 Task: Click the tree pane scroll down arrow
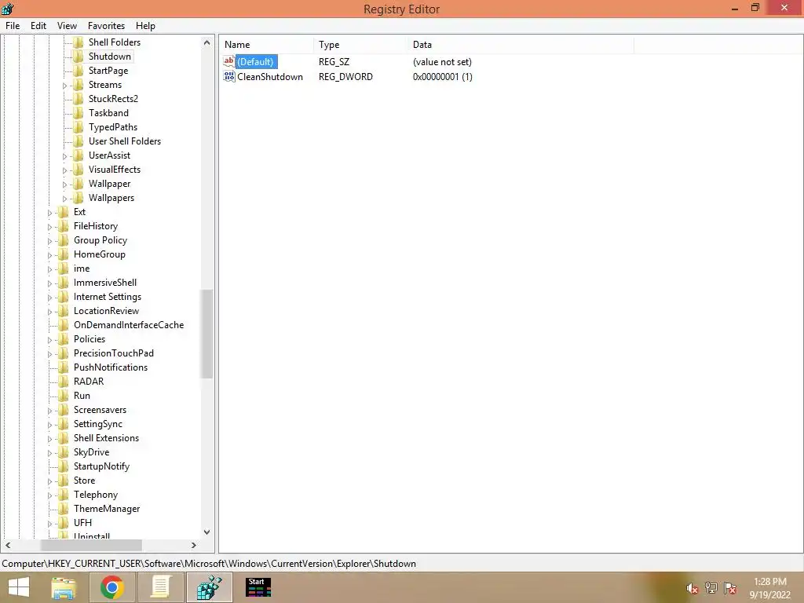[206, 532]
